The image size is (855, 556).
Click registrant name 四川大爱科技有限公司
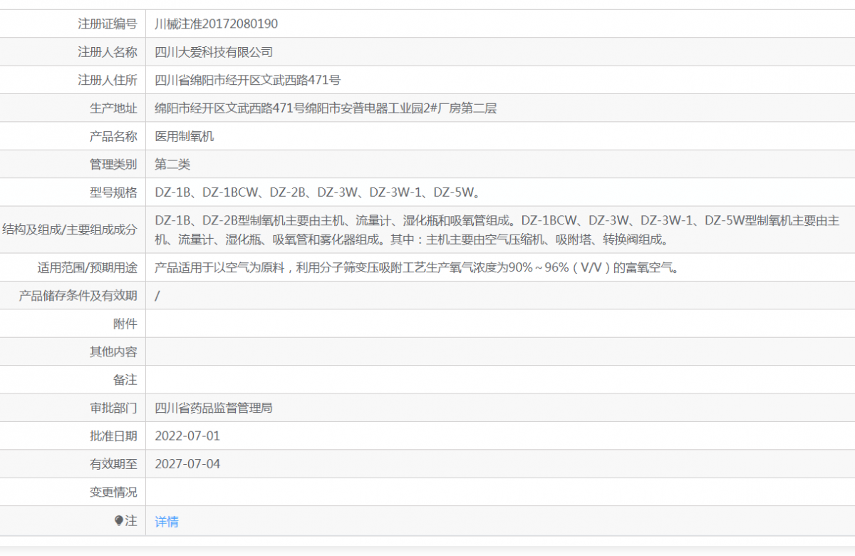click(214, 52)
